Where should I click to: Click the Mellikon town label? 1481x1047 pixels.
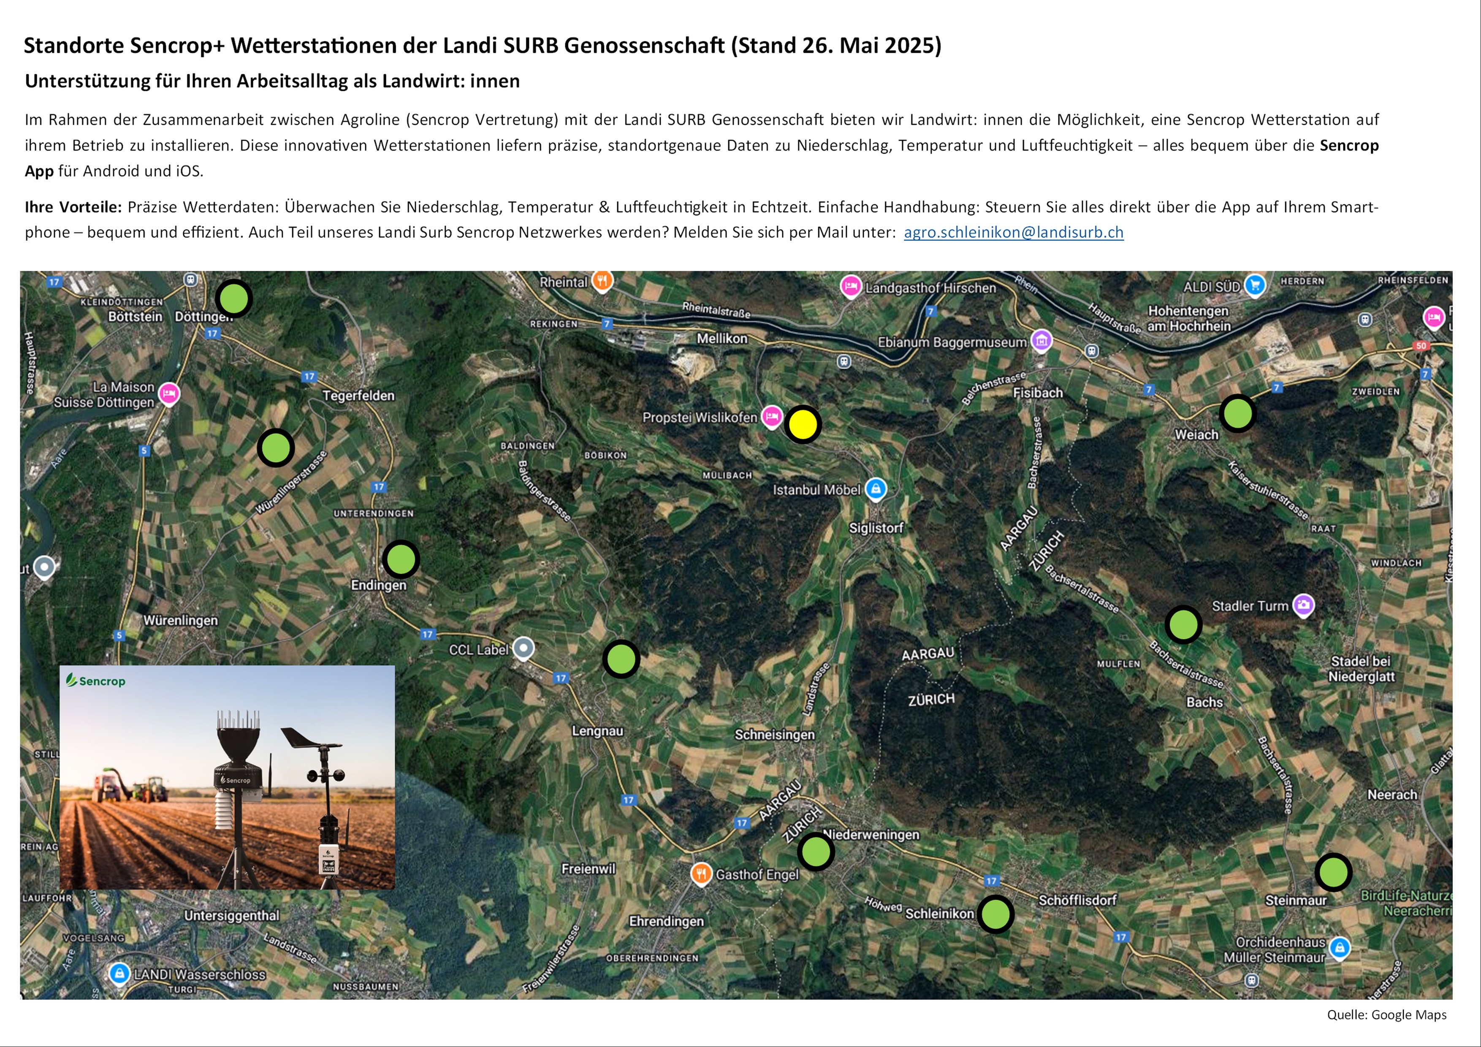coord(722,338)
